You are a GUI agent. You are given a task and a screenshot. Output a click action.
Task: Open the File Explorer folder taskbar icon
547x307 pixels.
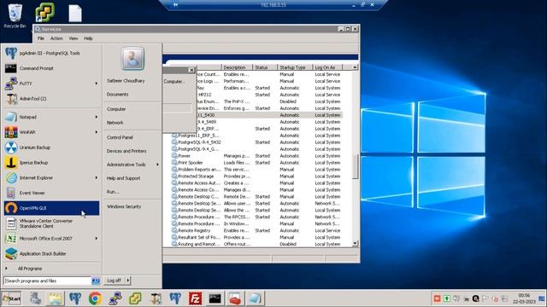(55, 298)
